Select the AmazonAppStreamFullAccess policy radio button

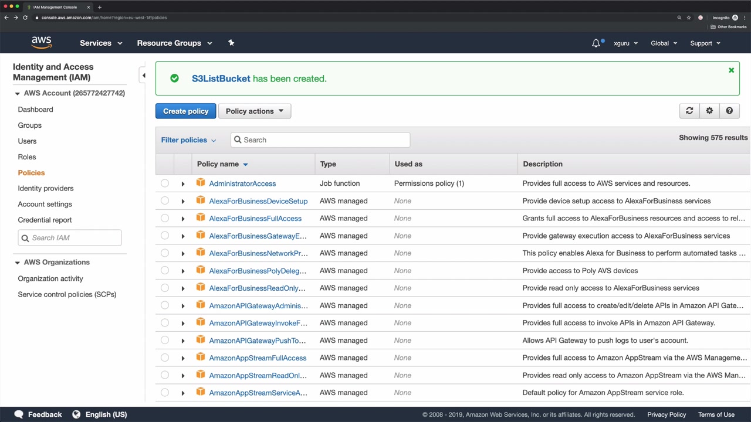(165, 358)
